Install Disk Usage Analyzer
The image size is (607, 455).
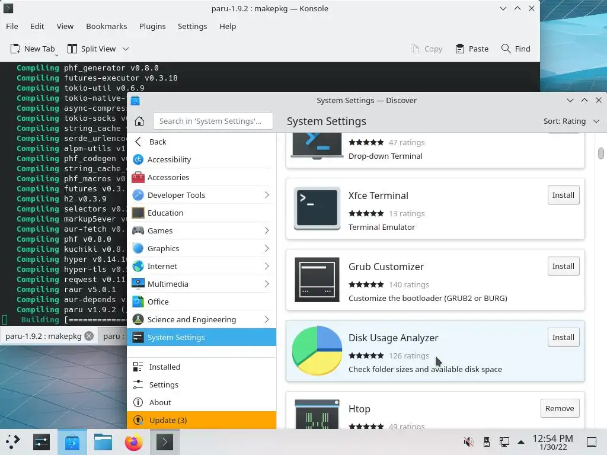coord(563,337)
